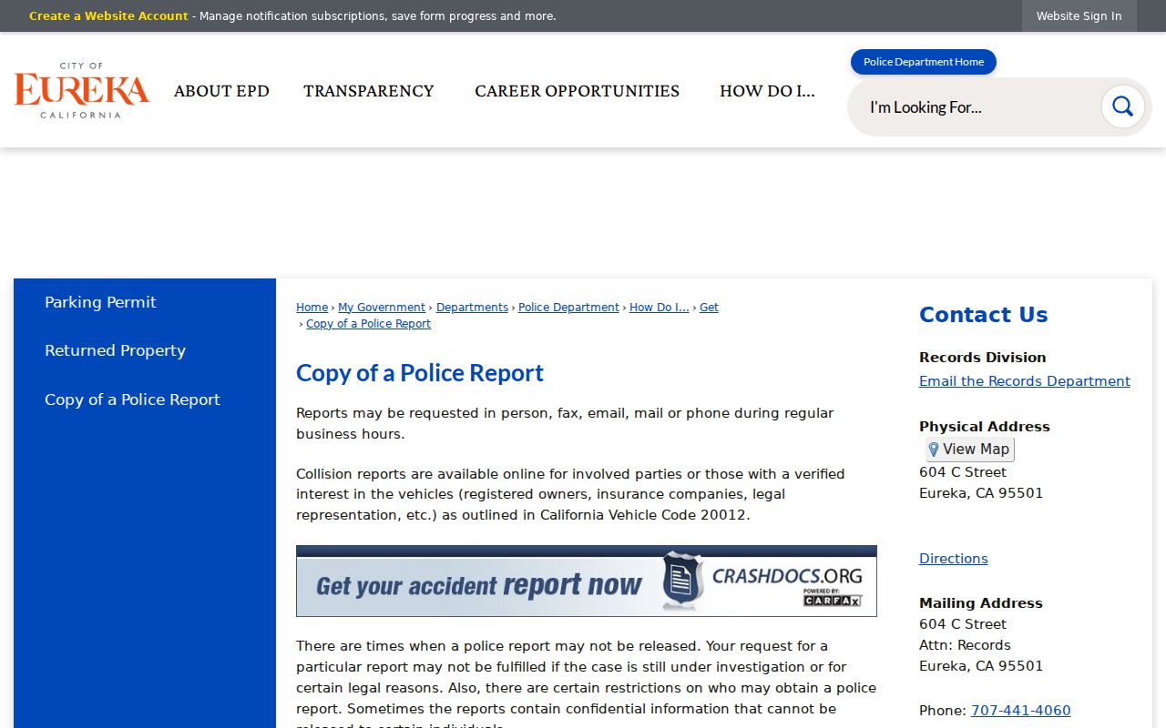The height and width of the screenshot is (728, 1166).
Task: Click the Physical Address label
Action: [984, 427]
